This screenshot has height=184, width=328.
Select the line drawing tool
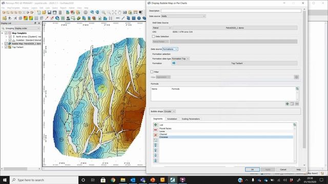(123, 18)
